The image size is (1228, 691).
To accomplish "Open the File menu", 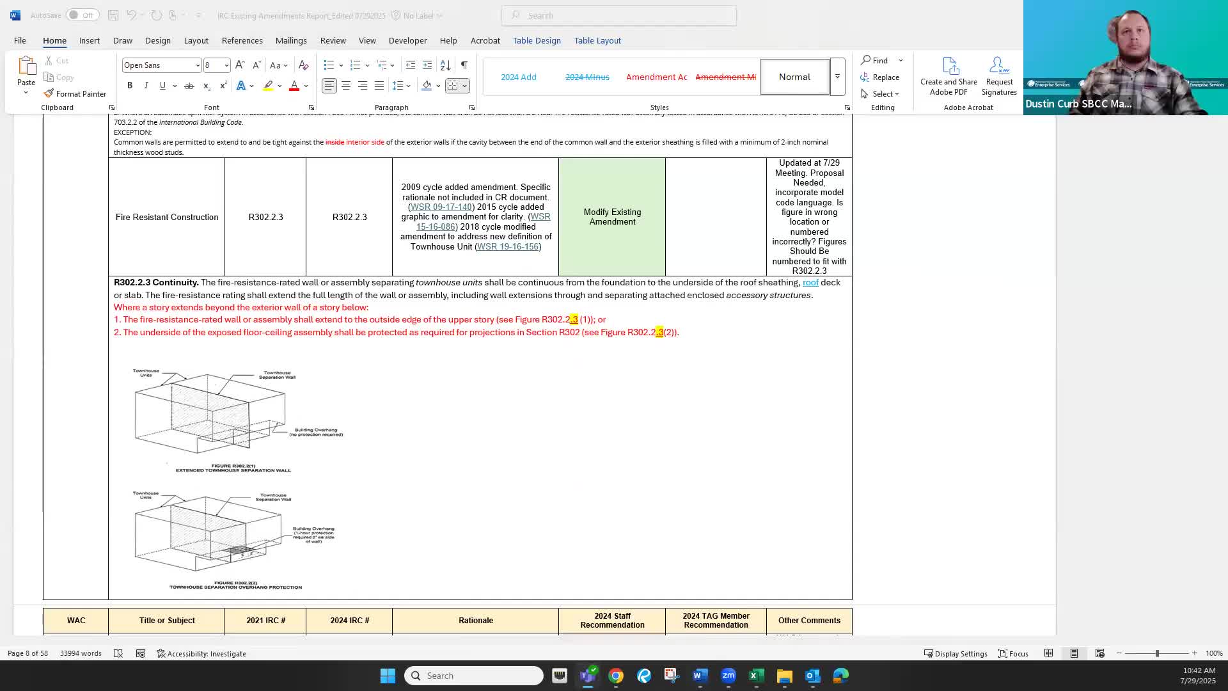I will (20, 40).
